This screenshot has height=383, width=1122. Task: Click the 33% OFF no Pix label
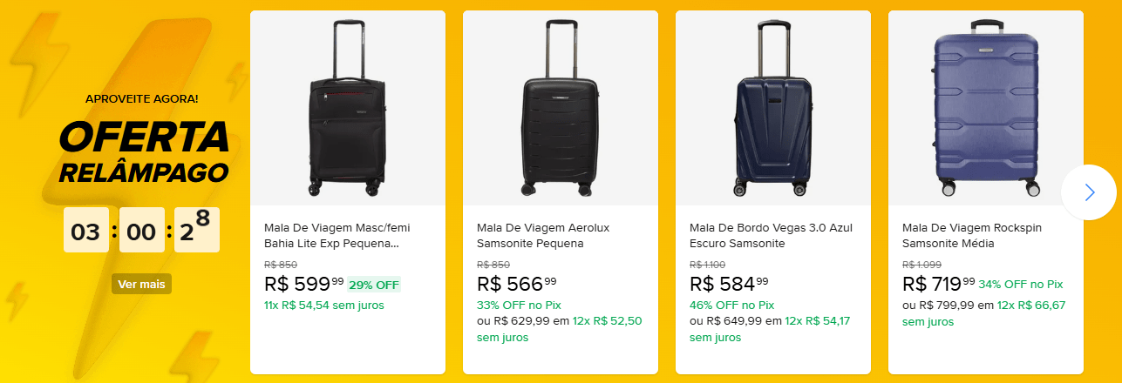(519, 305)
